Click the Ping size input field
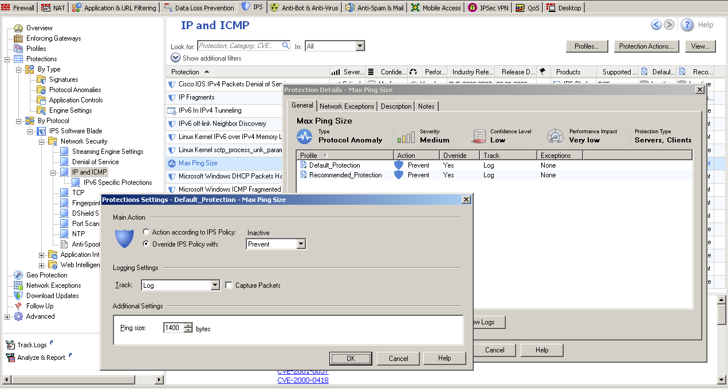728x389 pixels. pos(173,328)
